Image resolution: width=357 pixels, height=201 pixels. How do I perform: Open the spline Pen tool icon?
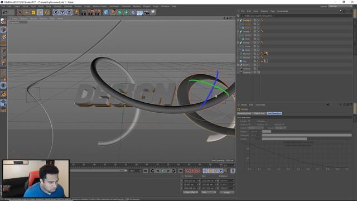click(113, 12)
